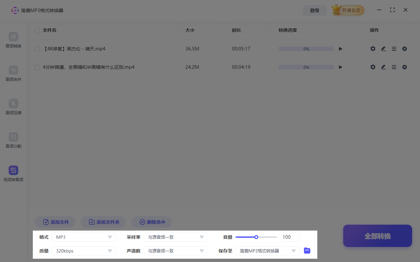This screenshot has height=262, width=420.
Task: Expand the 质量 dropdown set to 320kbps
Action: click(84, 251)
